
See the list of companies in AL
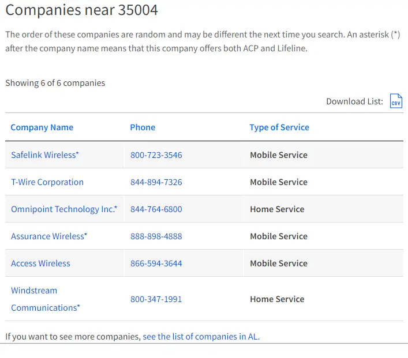201,337
